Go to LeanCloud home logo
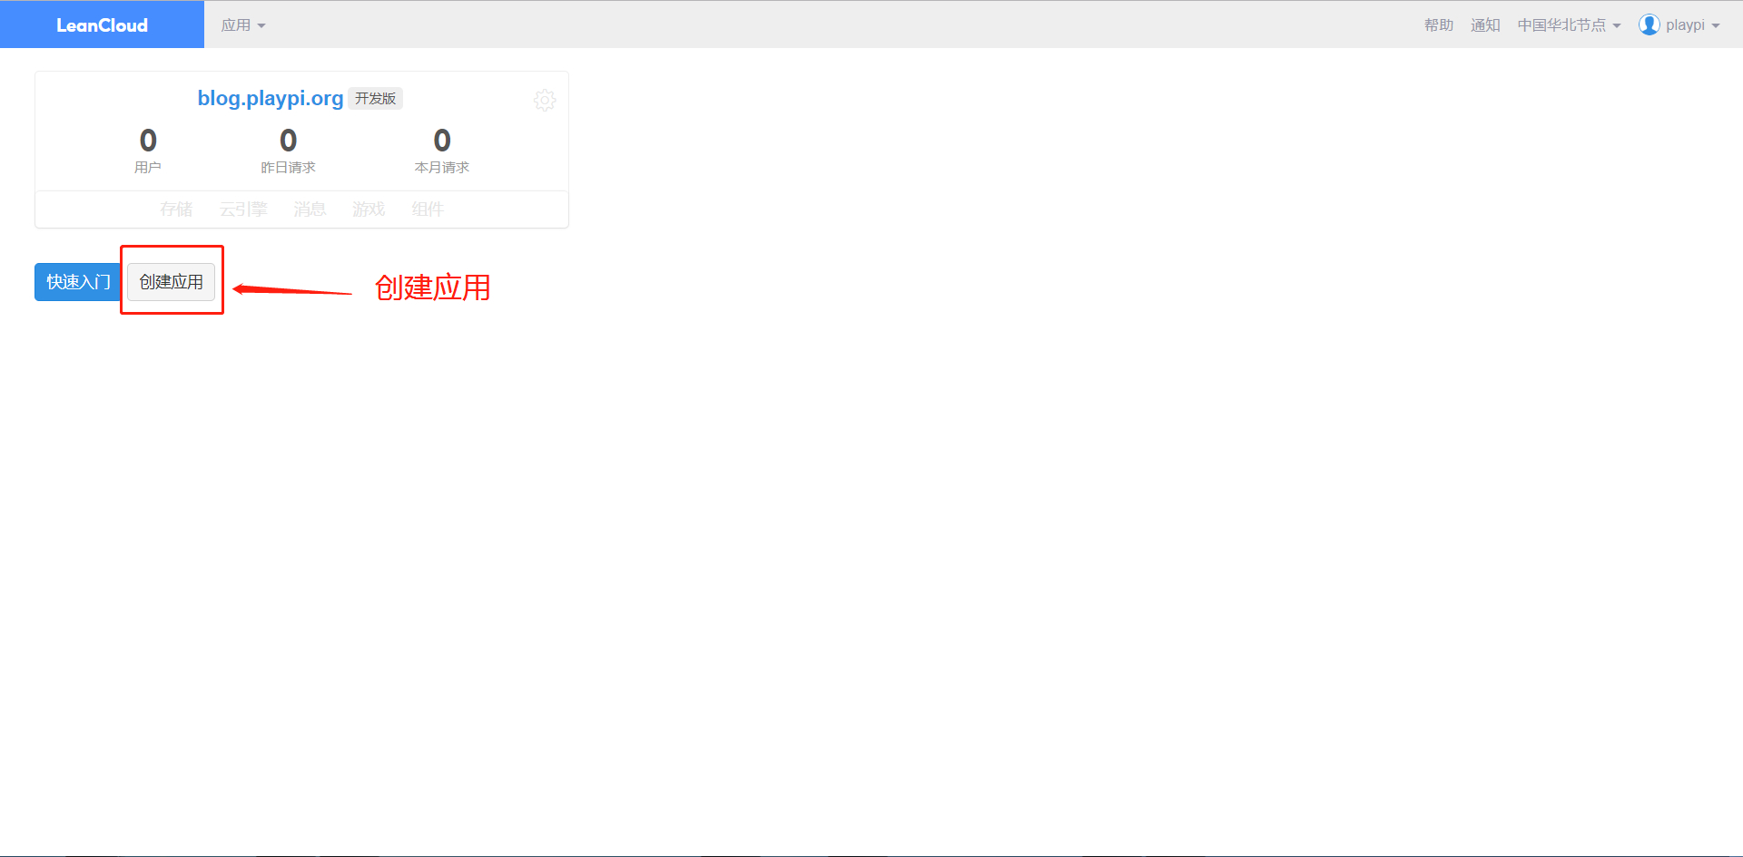This screenshot has width=1743, height=857. (x=102, y=24)
